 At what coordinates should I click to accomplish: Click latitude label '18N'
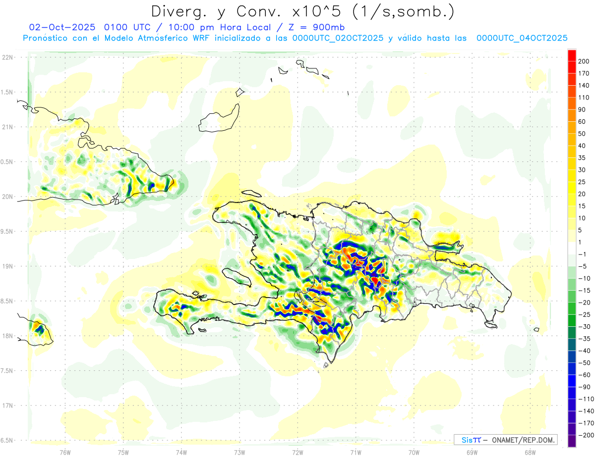[x=7, y=336]
